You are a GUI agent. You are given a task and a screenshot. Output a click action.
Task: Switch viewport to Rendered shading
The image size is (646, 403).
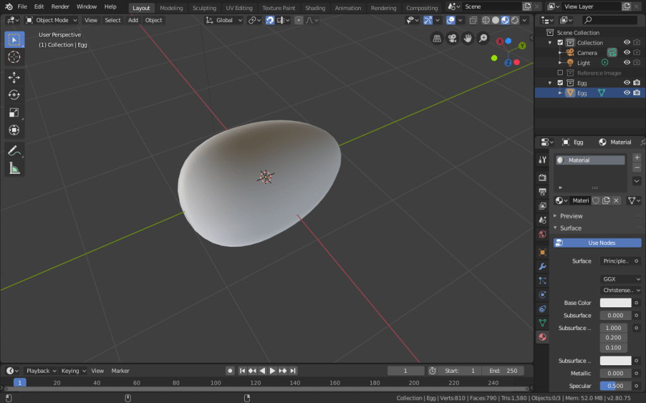(515, 20)
